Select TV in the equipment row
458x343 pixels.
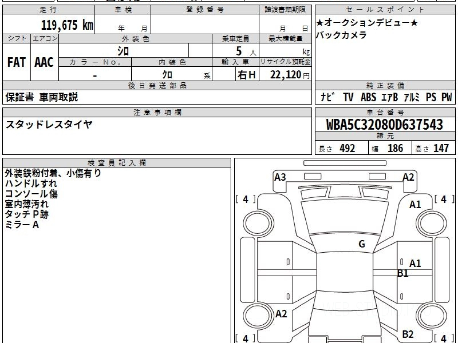[348, 97]
